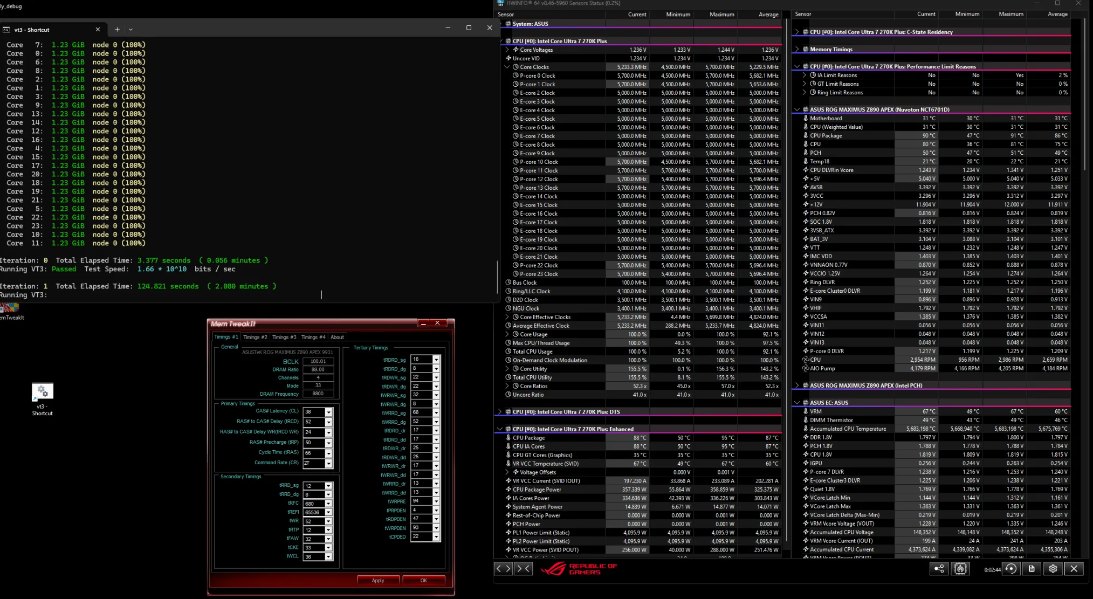Click VRM temperature thermometer icon

tap(806, 411)
